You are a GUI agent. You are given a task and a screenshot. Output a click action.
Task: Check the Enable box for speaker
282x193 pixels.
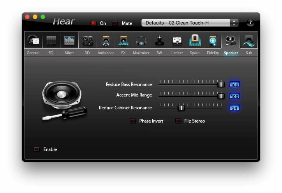point(37,149)
